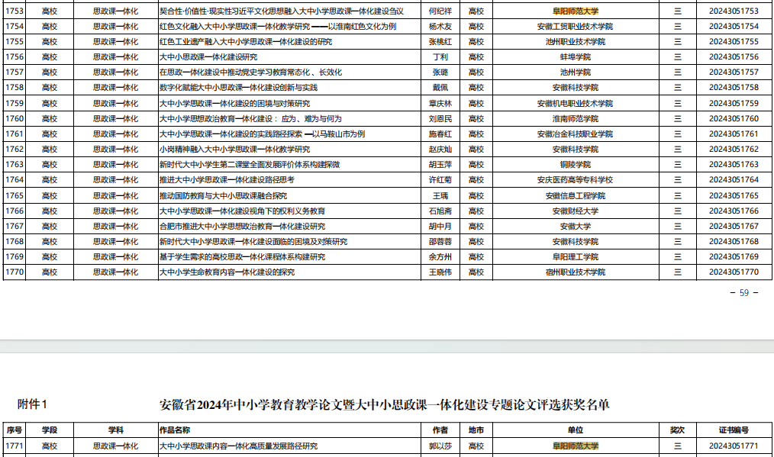Click the 奖次 column header
The height and width of the screenshot is (457, 774).
pyautogui.click(x=677, y=430)
